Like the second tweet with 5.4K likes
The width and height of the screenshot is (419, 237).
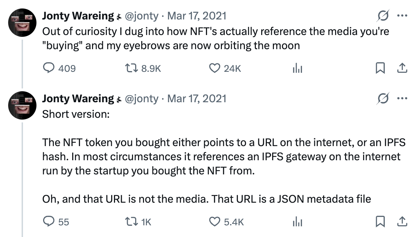click(x=214, y=221)
